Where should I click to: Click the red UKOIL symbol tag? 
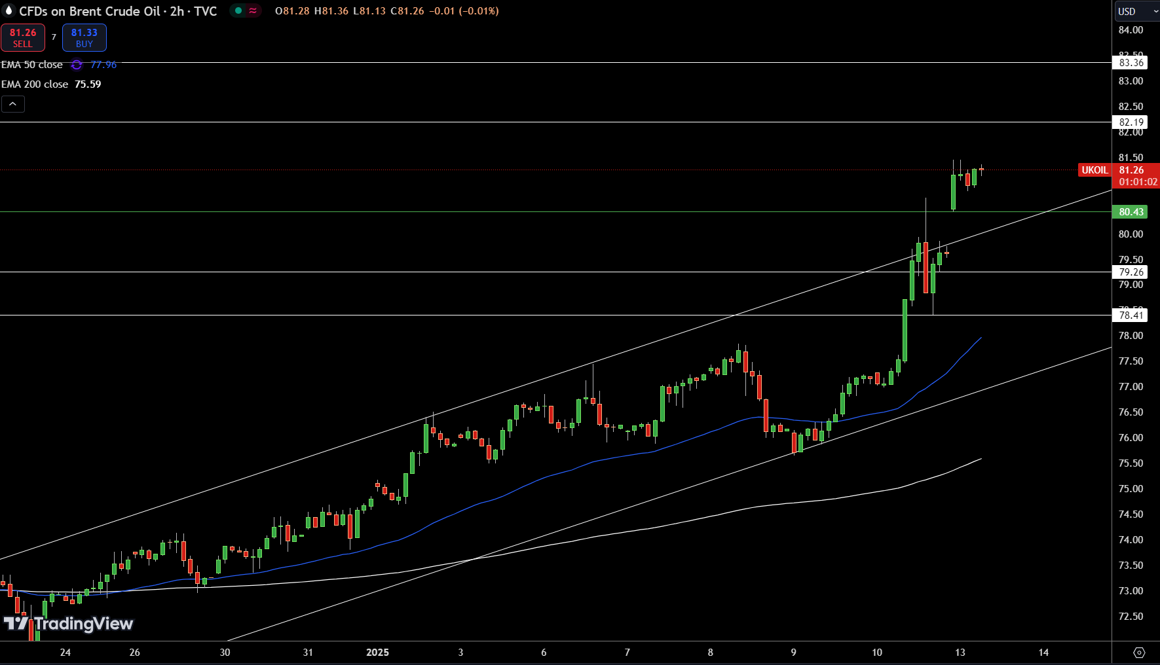pos(1095,170)
